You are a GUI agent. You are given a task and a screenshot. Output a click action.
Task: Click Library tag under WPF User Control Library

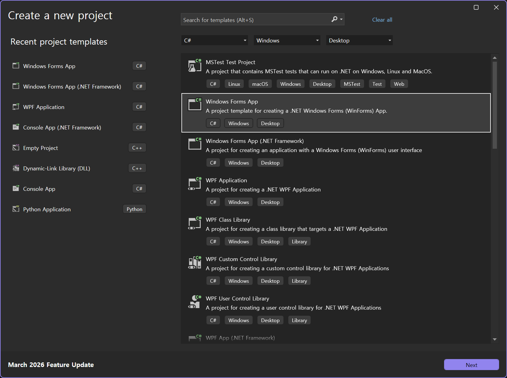click(x=299, y=320)
